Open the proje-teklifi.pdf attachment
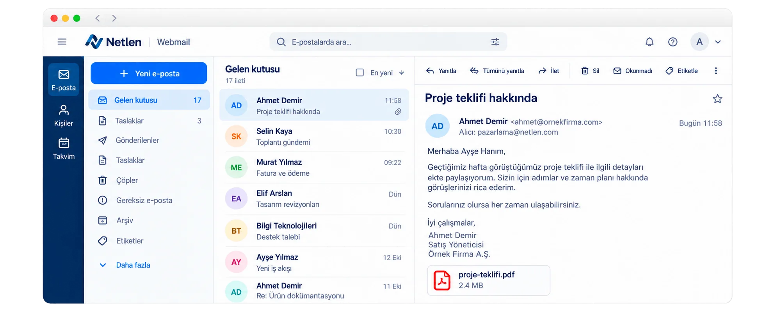Image resolution: width=774 pixels, height=309 pixels. [489, 281]
